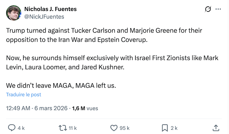Screen dimensions: 229x134
Task: Click the "6 mars 2026" date
Action: (x=51, y=108)
